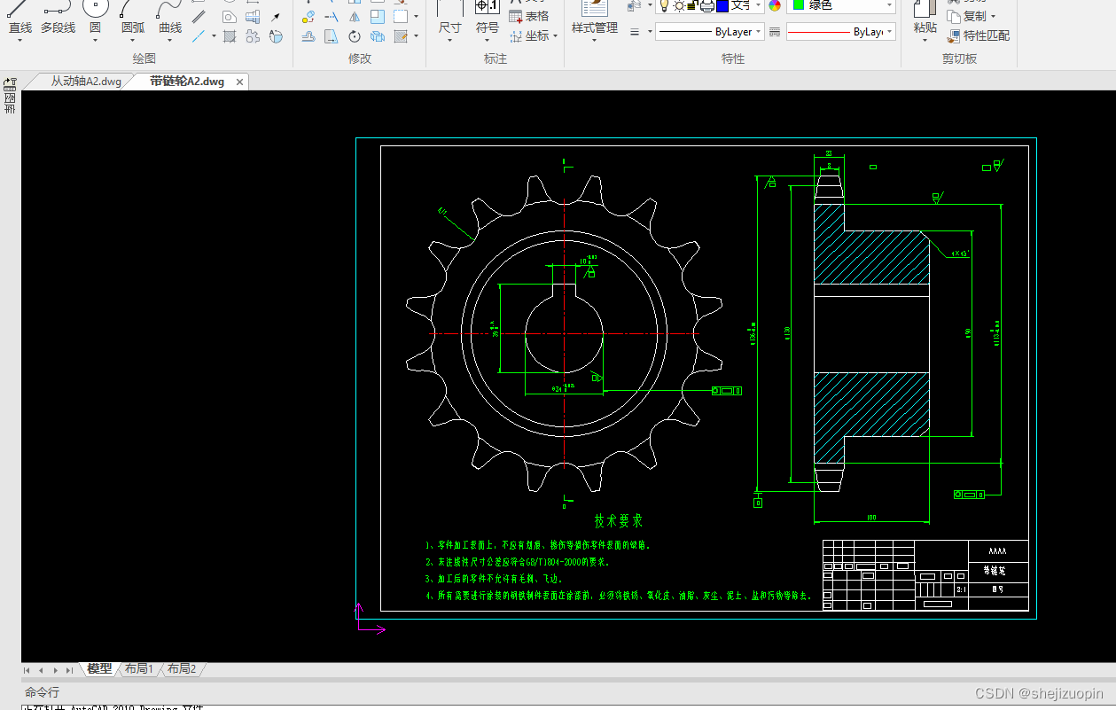
Task: Switch to the 带链轮A2.dwg tab
Action: coord(187,81)
